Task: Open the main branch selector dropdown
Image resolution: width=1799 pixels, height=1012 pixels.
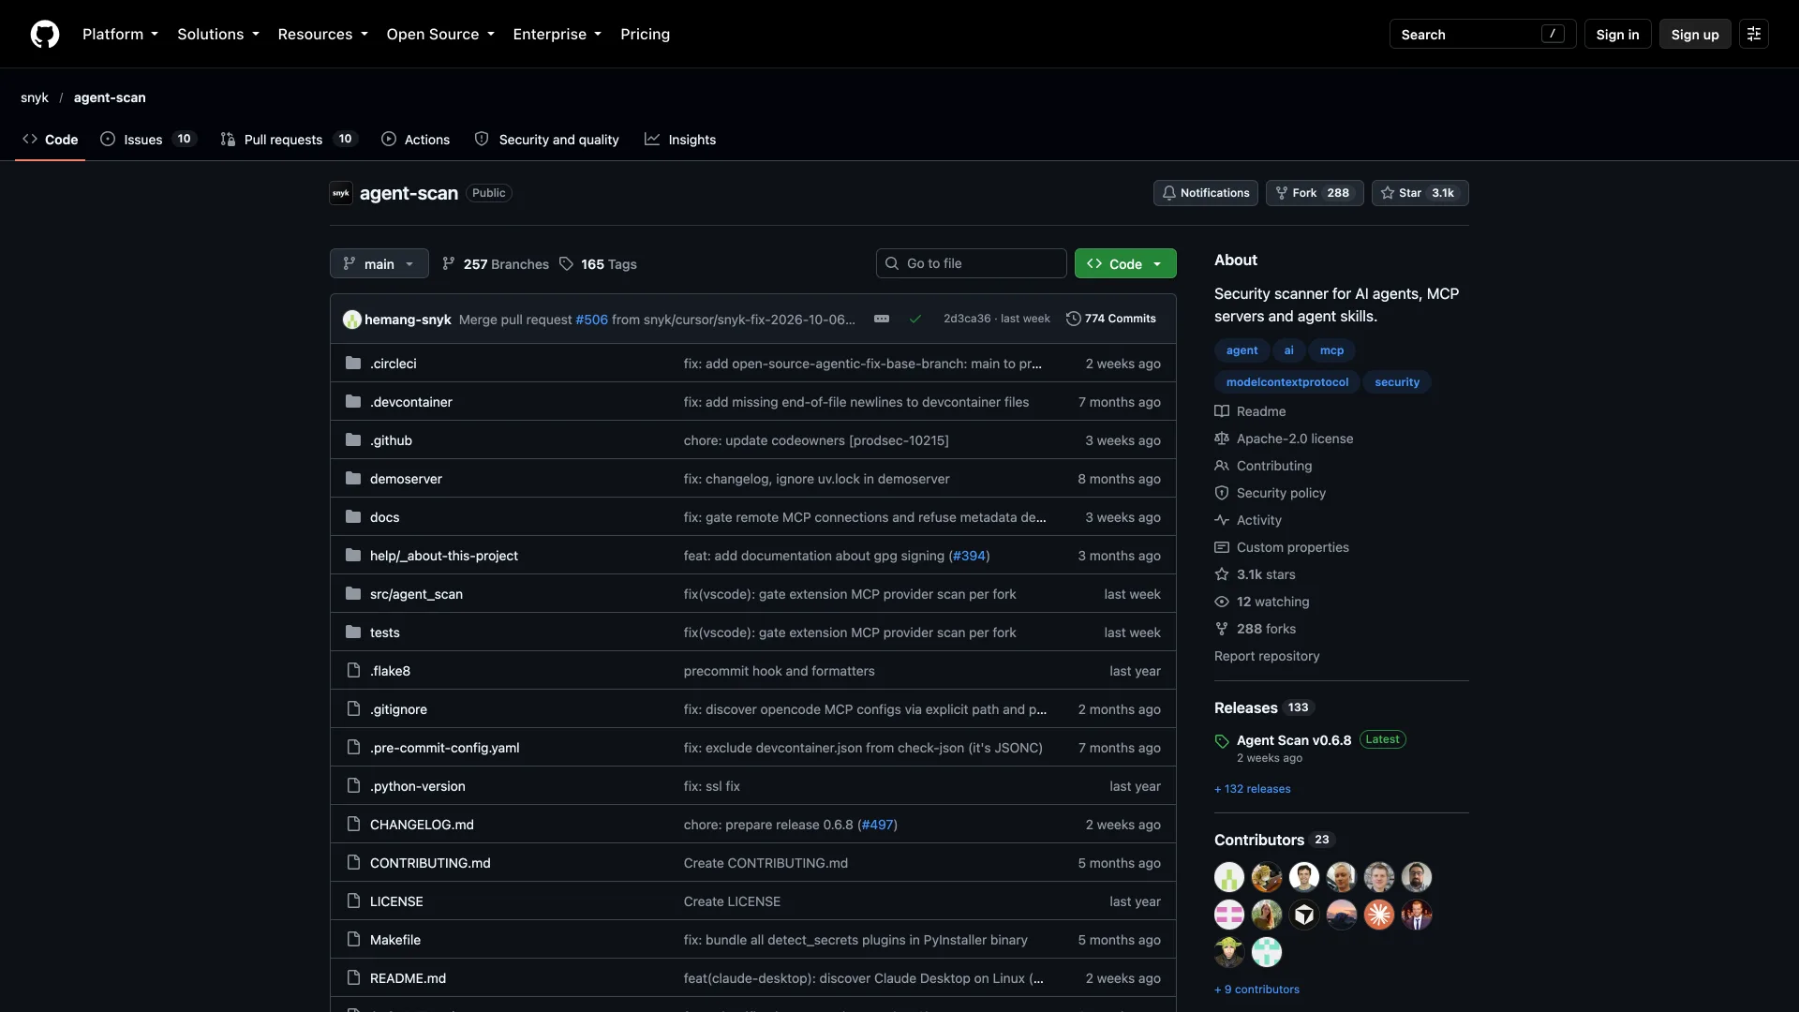Action: (x=379, y=264)
